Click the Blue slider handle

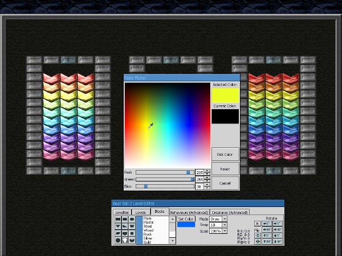146,187
